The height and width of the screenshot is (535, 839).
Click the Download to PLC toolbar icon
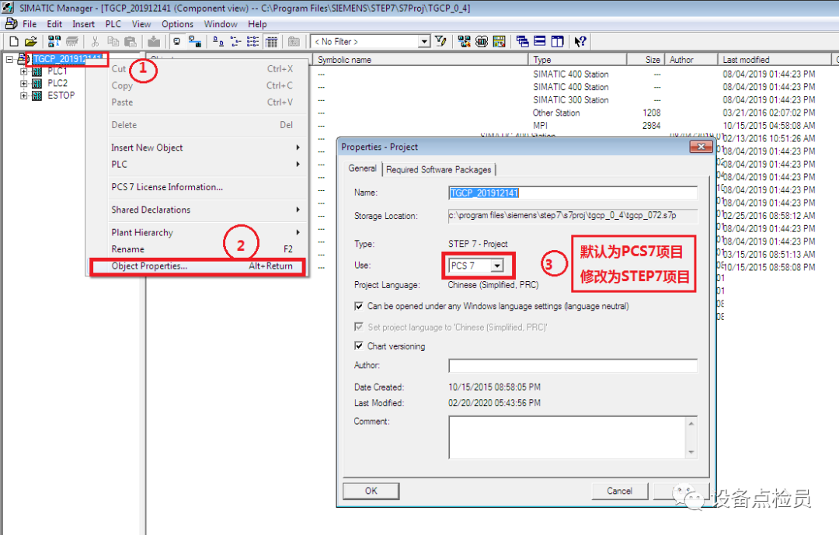click(x=154, y=41)
